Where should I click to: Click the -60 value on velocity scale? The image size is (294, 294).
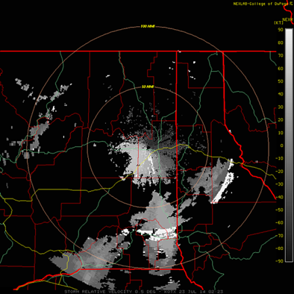tap(279, 223)
